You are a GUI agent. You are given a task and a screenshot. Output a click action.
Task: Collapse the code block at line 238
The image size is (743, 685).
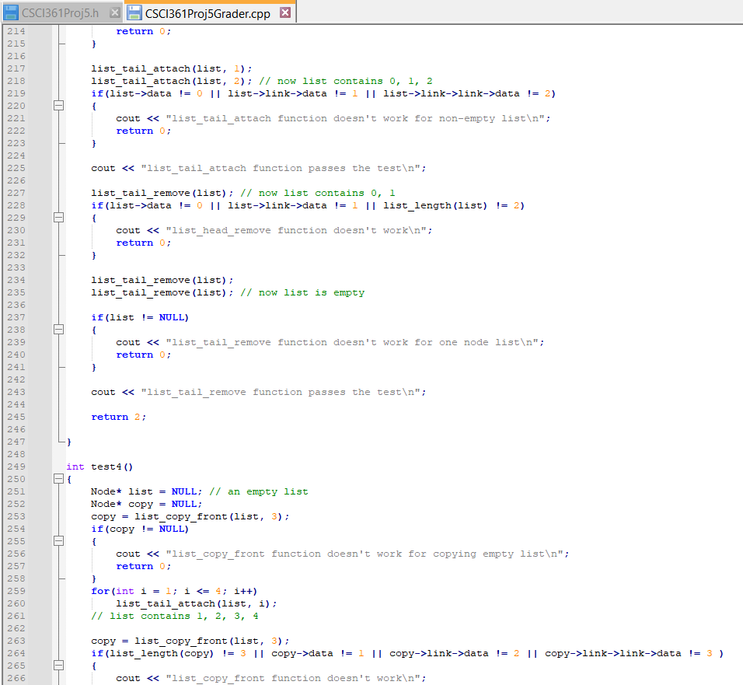(58, 329)
